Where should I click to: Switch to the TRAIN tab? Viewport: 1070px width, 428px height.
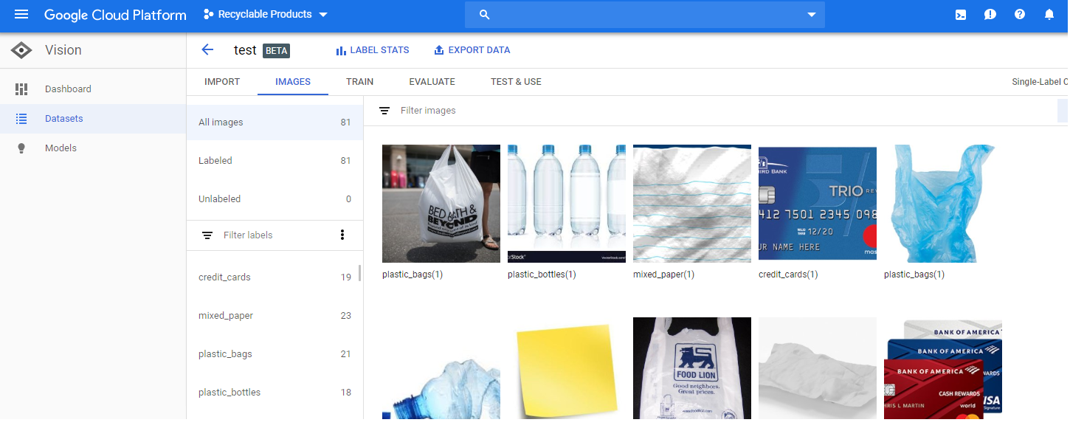pos(359,82)
